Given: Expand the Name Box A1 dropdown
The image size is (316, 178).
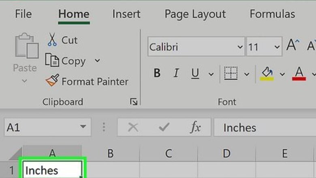Looking at the screenshot, I should [83, 127].
